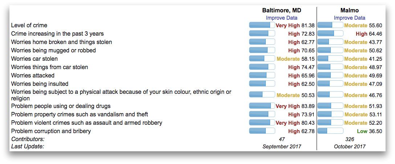Click Malmo's October 2017 last update date
The width and height of the screenshot is (395, 164).
pyautogui.click(x=350, y=147)
